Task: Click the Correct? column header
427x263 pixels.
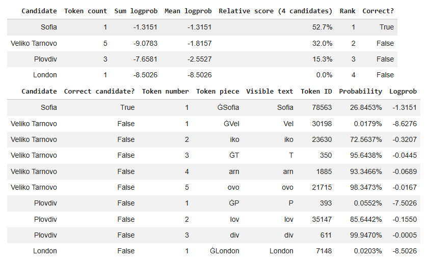Action: point(378,11)
